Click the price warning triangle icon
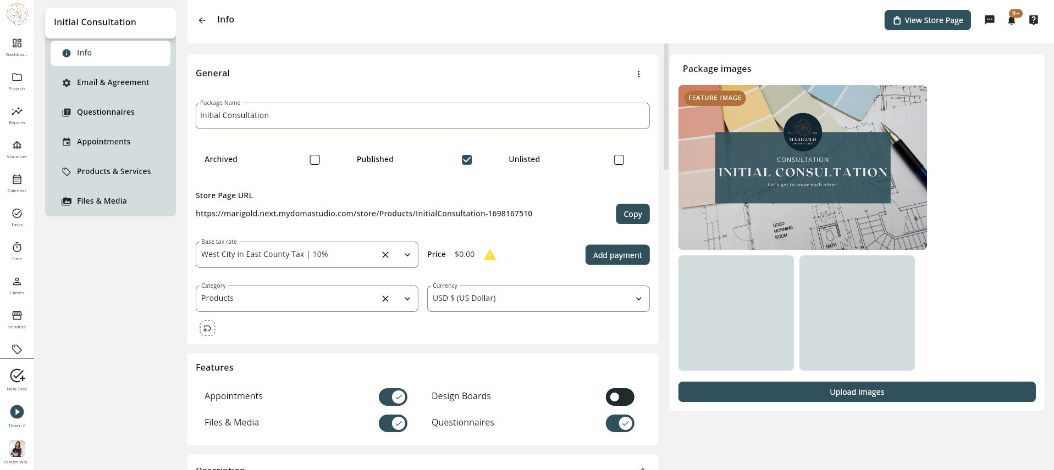1054x470 pixels. (490, 255)
